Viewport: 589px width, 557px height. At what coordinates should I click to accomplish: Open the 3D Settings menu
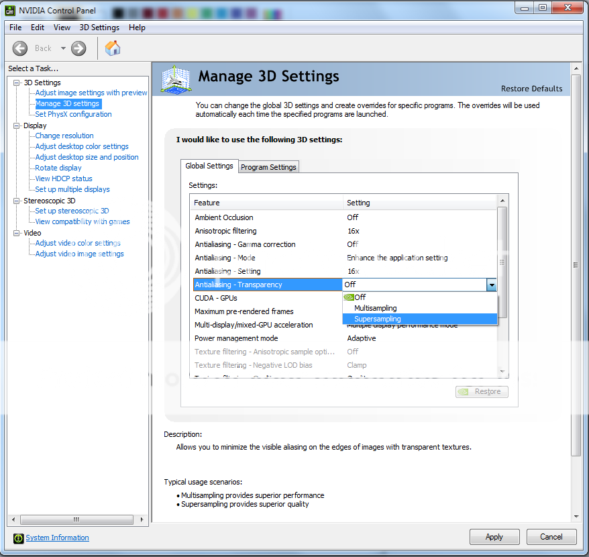[x=99, y=28]
